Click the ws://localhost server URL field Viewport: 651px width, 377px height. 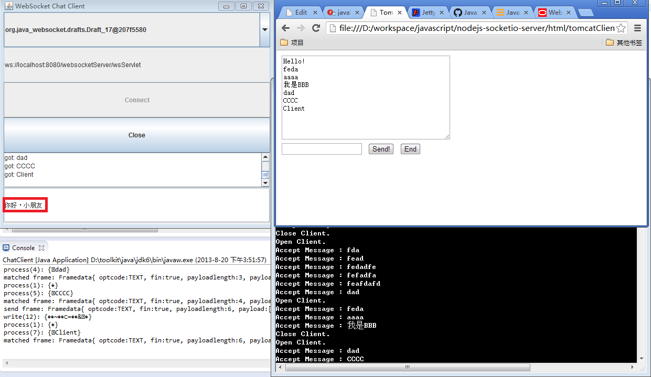tap(136, 65)
